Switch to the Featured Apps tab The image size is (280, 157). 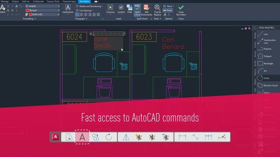(69, 1)
